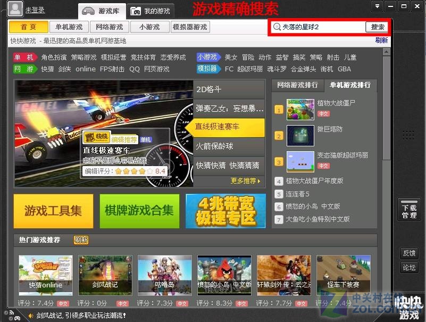Switch to the 网络游戏排行 tab
Image resolution: width=426 pixels, height=322 pixels.
pyautogui.click(x=297, y=85)
